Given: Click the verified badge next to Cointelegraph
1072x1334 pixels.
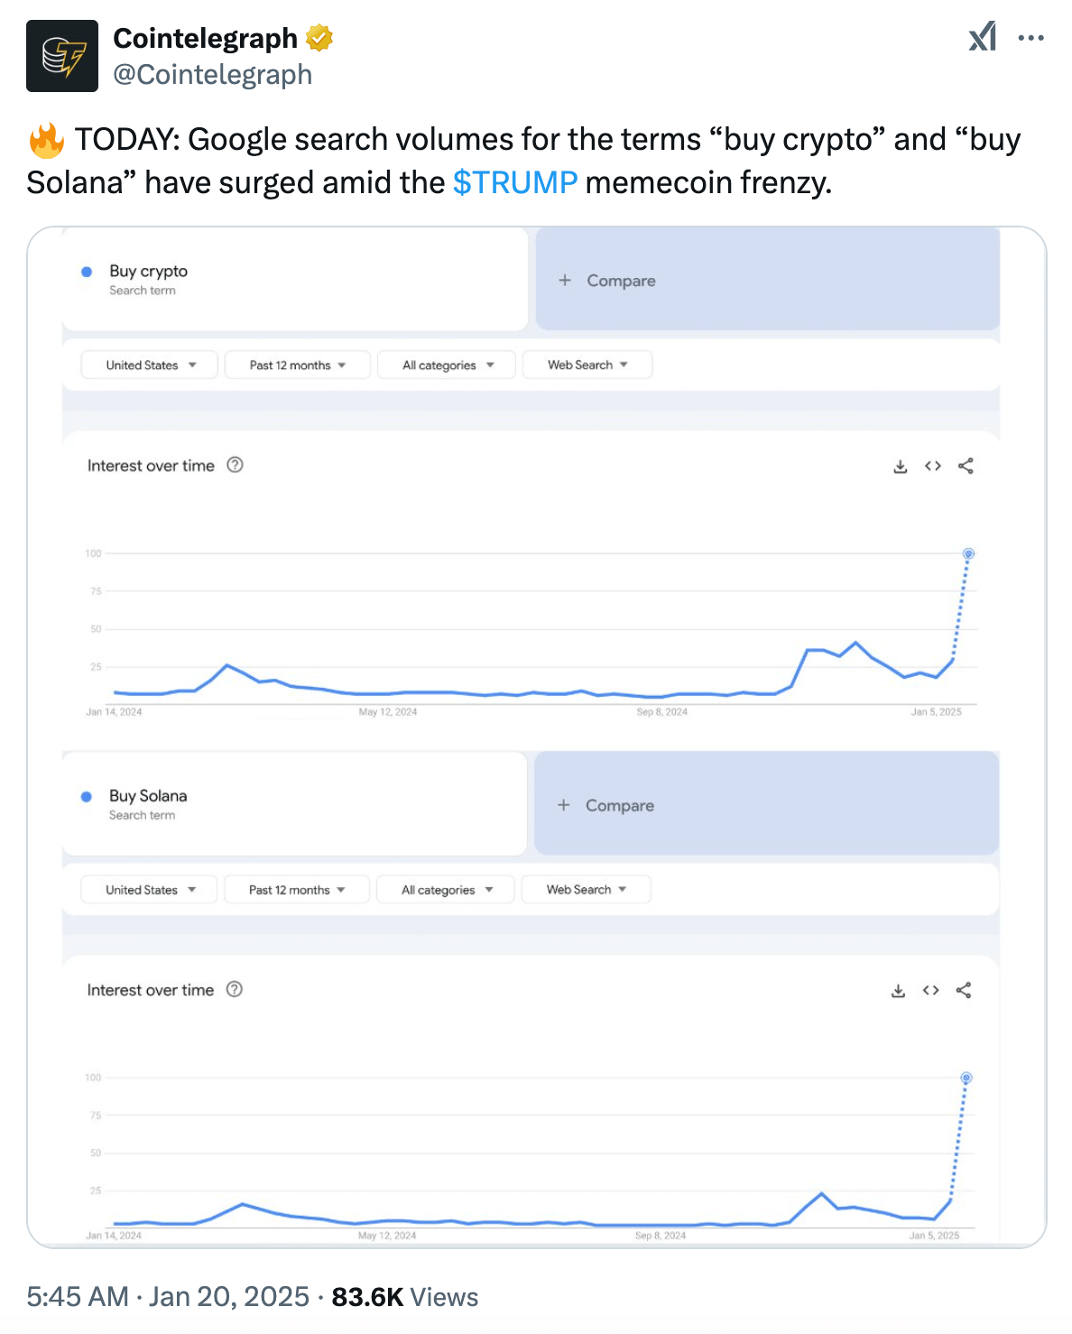Looking at the screenshot, I should point(318,37).
